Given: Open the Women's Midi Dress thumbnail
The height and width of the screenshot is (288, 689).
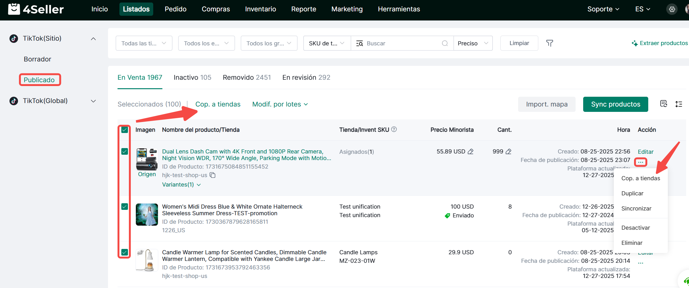Looking at the screenshot, I should click(x=147, y=215).
